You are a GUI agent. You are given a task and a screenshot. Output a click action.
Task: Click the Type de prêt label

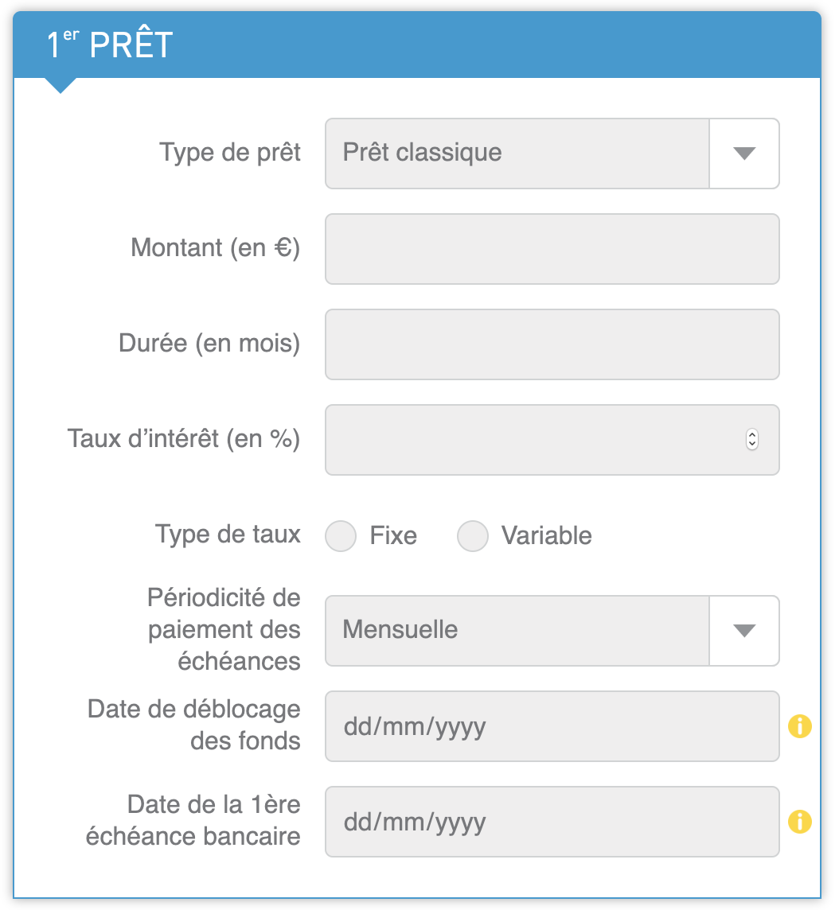230,153
